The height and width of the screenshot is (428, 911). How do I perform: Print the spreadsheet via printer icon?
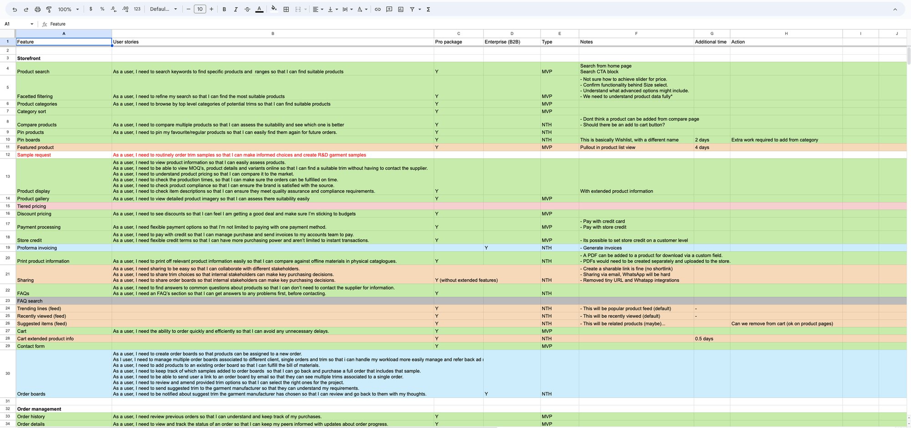[x=38, y=9]
